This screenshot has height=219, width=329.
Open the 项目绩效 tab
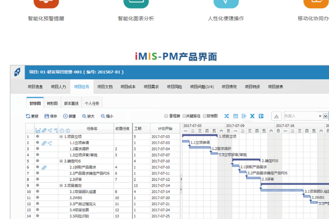pos(229,86)
